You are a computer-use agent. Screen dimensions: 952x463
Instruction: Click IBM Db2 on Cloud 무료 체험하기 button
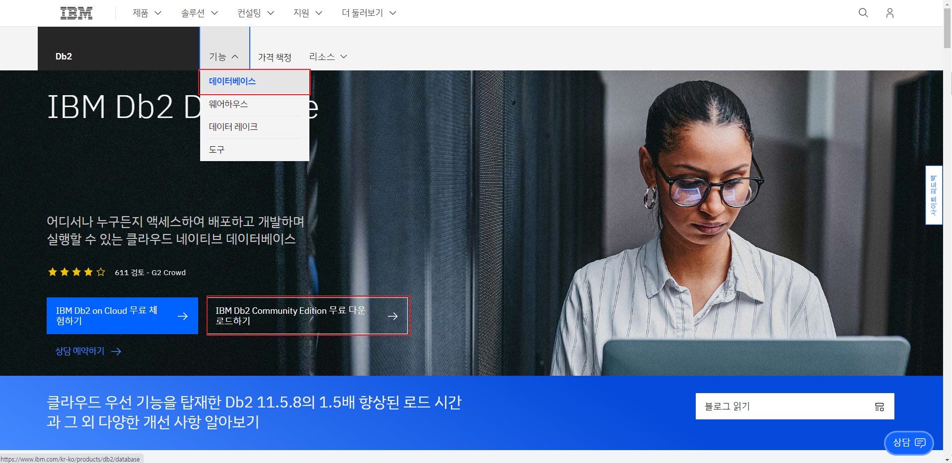122,316
